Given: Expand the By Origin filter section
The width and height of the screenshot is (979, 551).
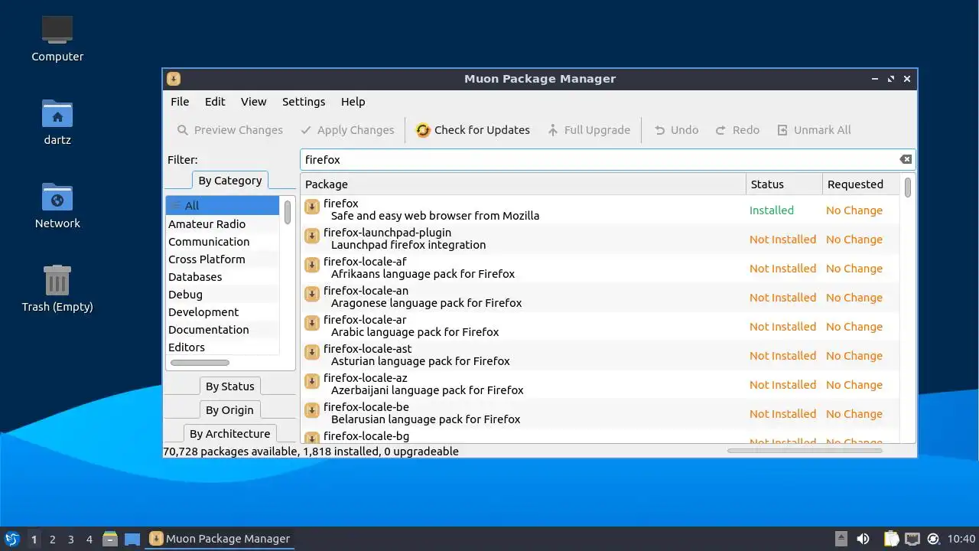Looking at the screenshot, I should 229,410.
